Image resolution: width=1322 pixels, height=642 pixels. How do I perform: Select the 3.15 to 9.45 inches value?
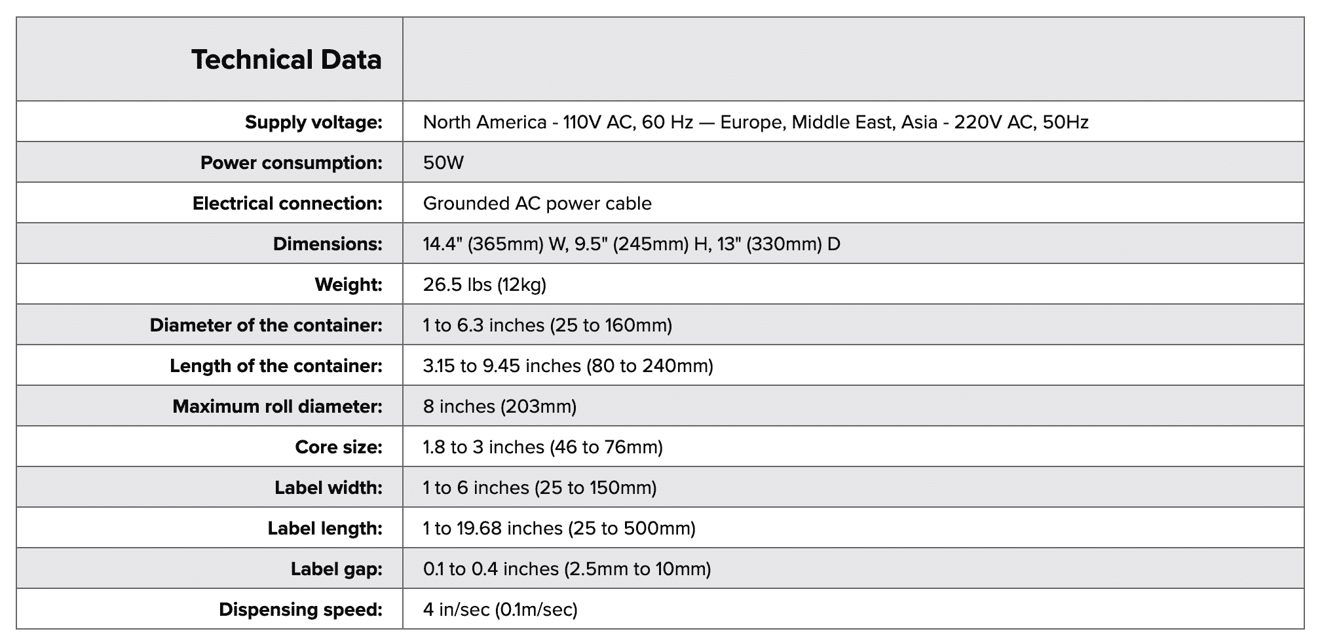click(568, 366)
